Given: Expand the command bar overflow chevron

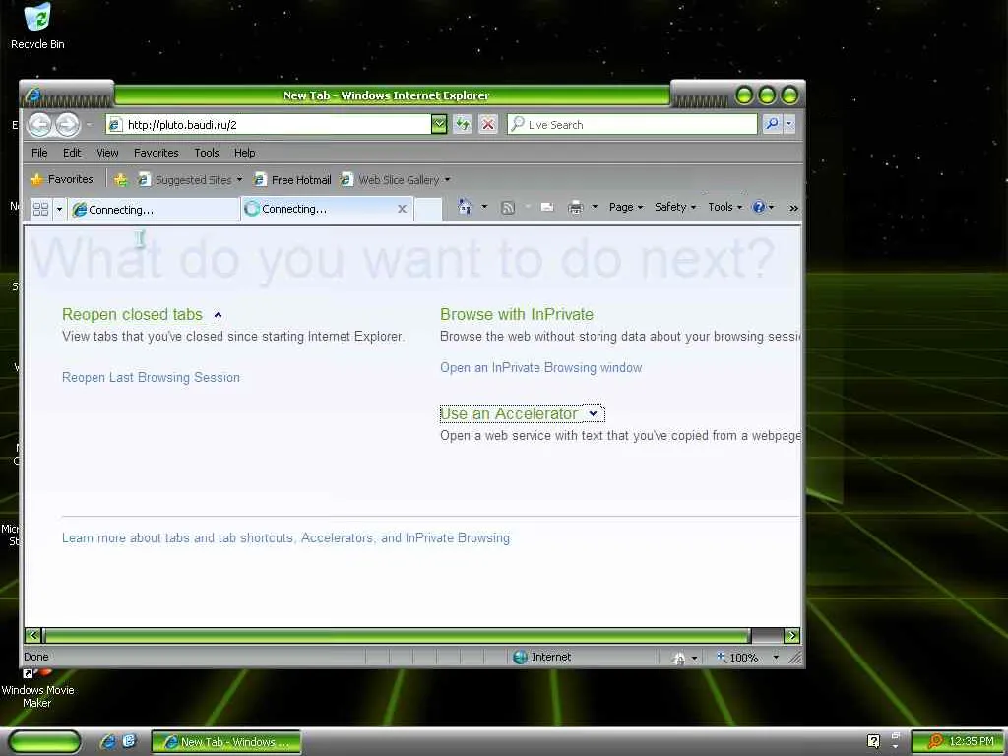Looking at the screenshot, I should click(793, 208).
